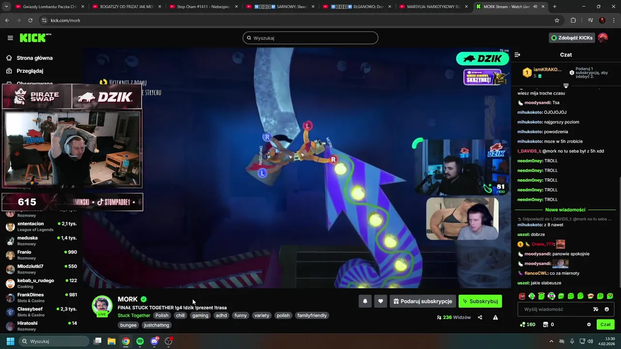Open File Explorer from the taskbar

pyautogui.click(x=111, y=341)
